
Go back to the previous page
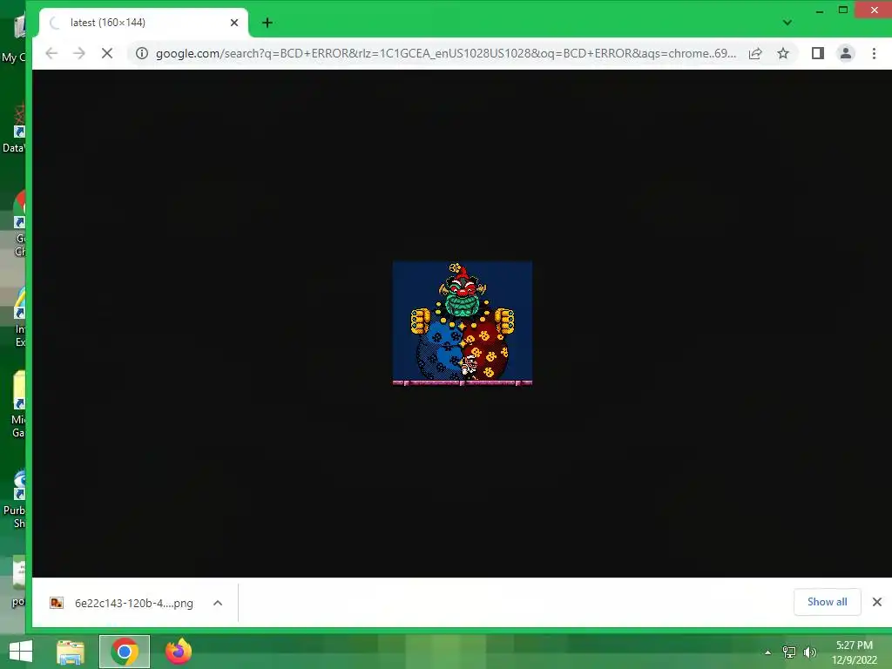coord(51,53)
